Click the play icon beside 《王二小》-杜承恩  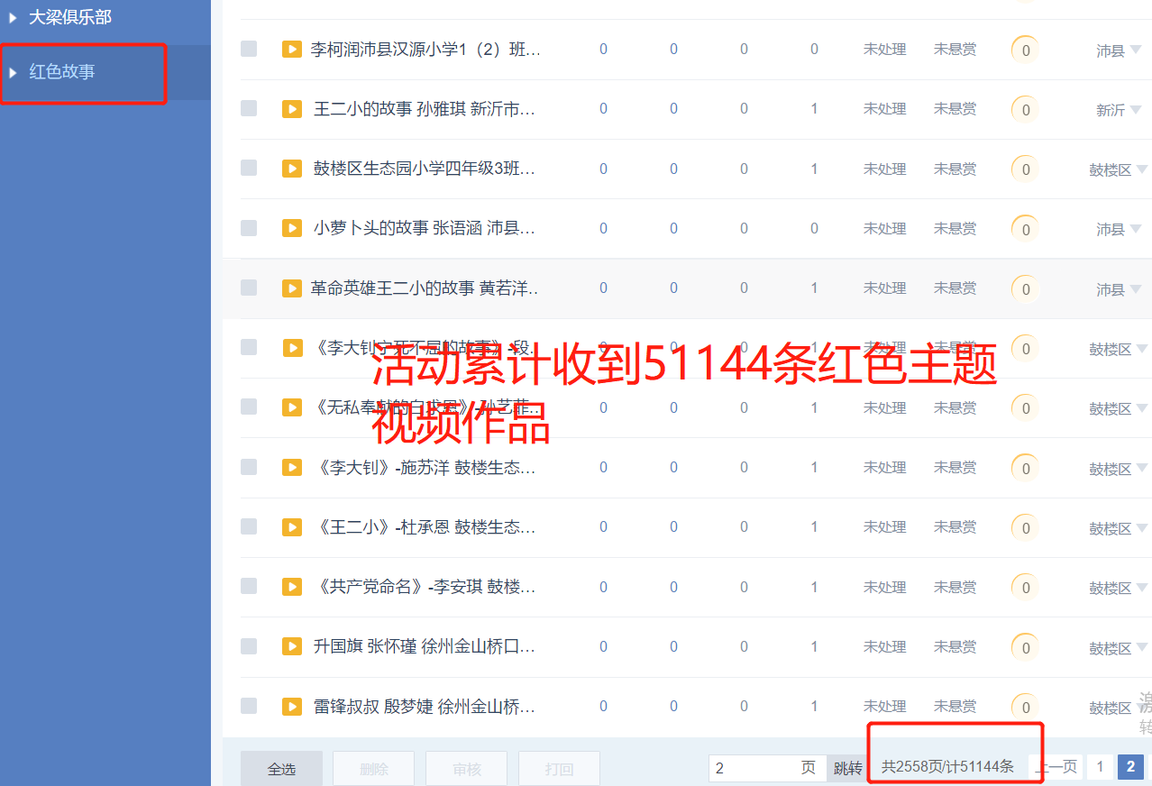click(x=291, y=526)
